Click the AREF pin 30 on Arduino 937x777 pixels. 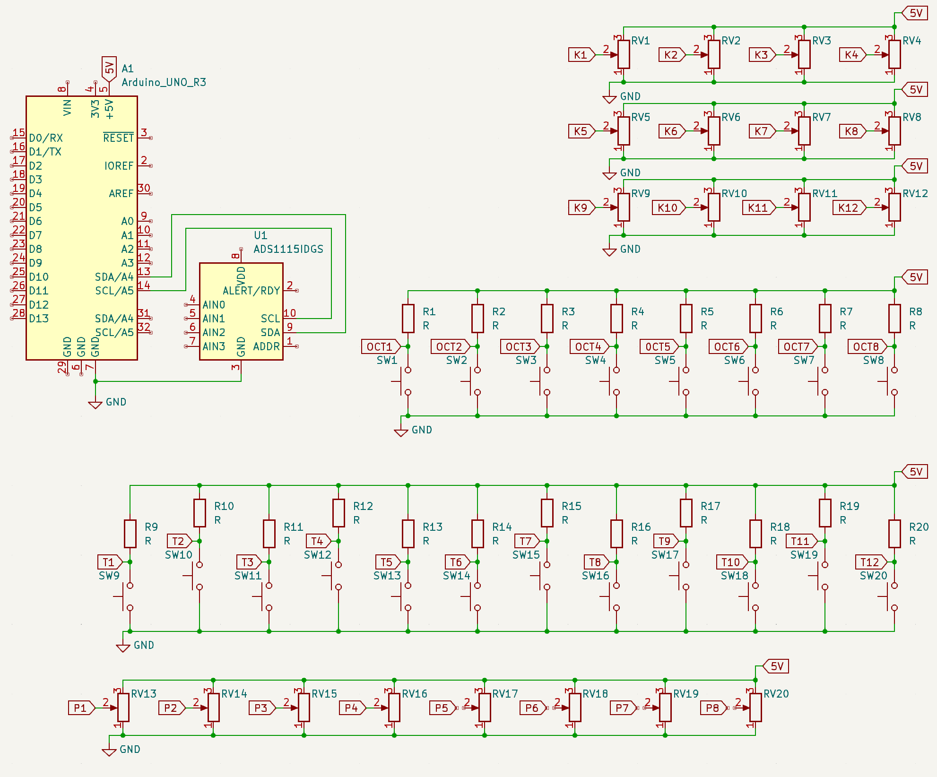tap(145, 193)
